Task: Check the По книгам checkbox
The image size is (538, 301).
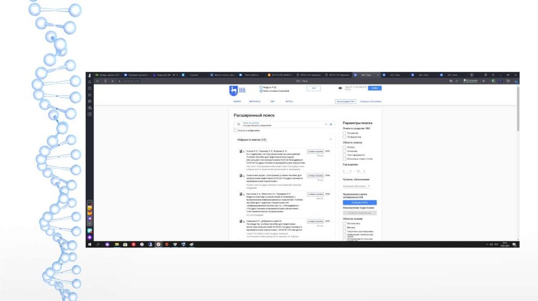Action: [345, 133]
